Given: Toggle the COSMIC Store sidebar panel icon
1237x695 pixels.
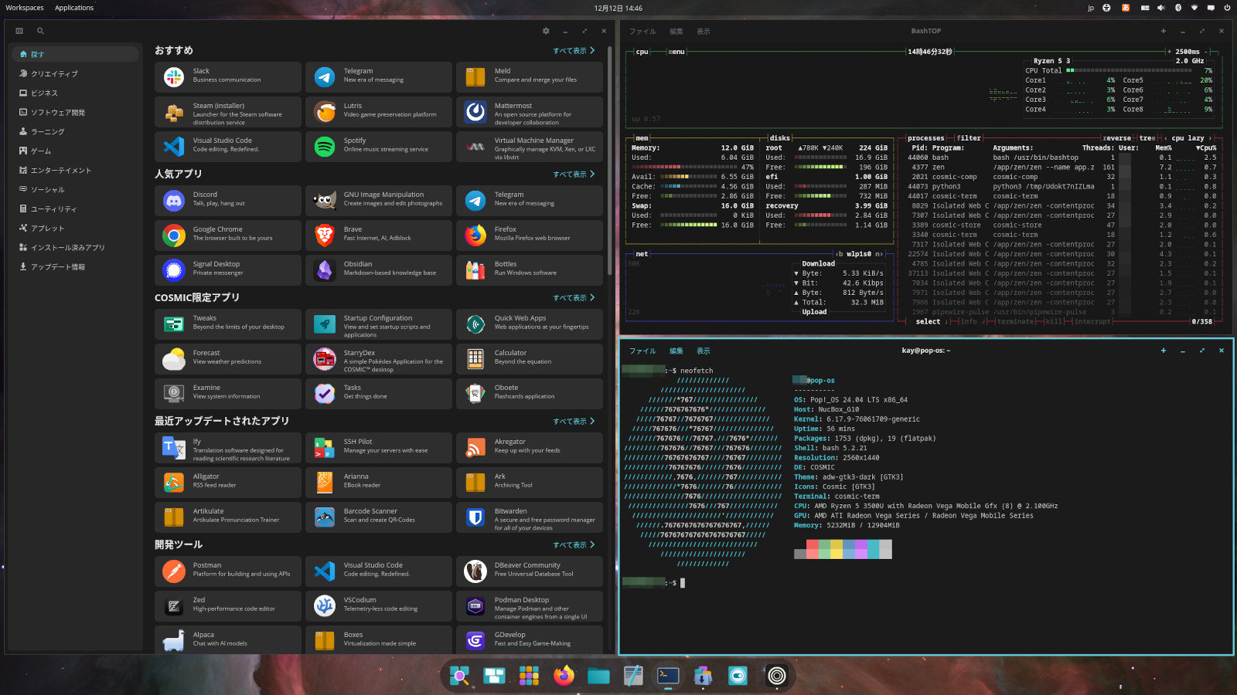Looking at the screenshot, I should [19, 31].
